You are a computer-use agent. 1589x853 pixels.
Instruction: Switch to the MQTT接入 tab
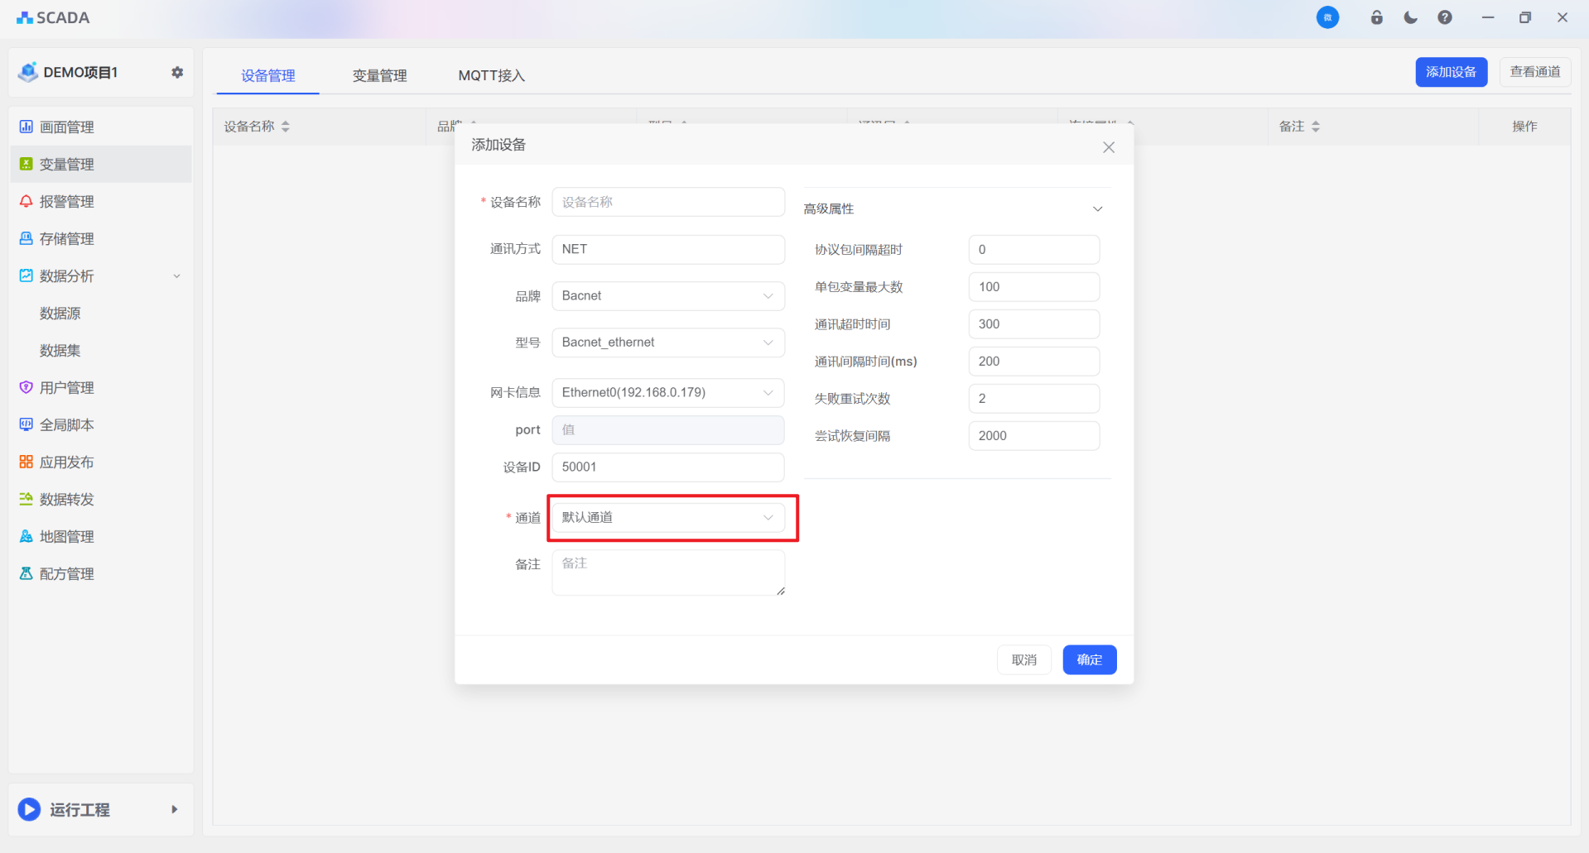[x=491, y=76]
